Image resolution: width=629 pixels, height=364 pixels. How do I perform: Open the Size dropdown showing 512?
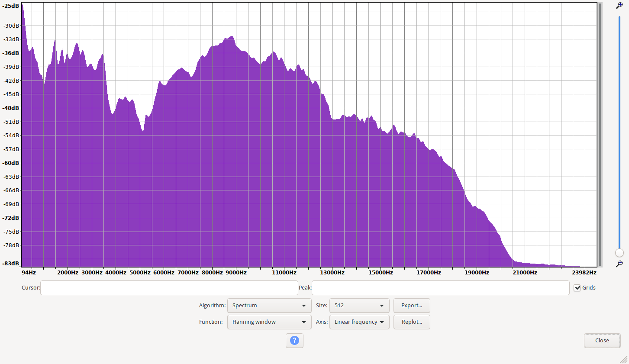(x=359, y=306)
